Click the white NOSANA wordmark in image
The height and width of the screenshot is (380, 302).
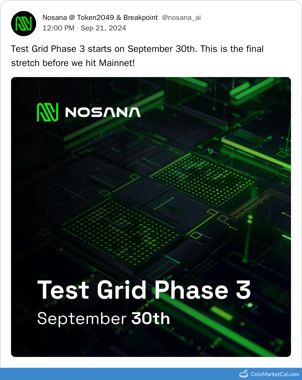(103, 112)
